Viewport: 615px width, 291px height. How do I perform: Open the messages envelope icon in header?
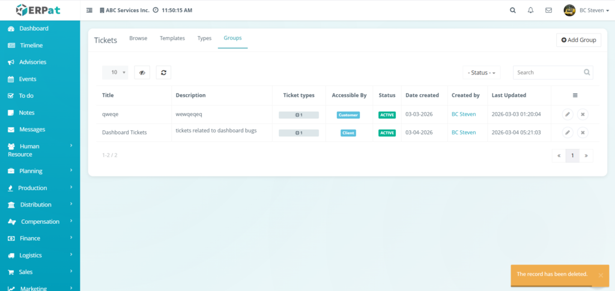[x=548, y=10]
